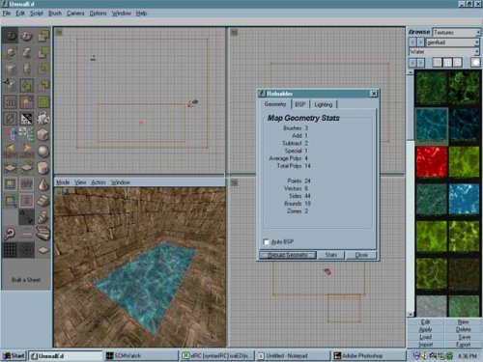
Task: Click the Rebuild Geometry button
Action: click(288, 255)
